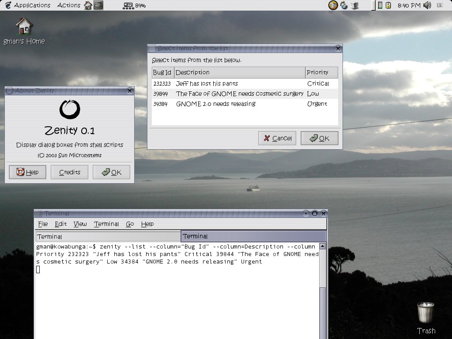Click About Zenity window menu icon
This screenshot has height=339, width=452.
pyautogui.click(x=9, y=90)
